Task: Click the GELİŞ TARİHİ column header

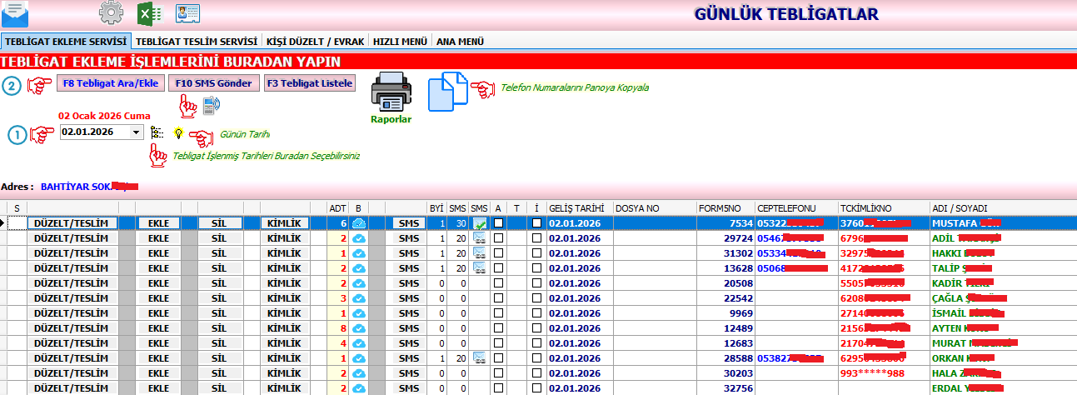Action: coord(576,207)
